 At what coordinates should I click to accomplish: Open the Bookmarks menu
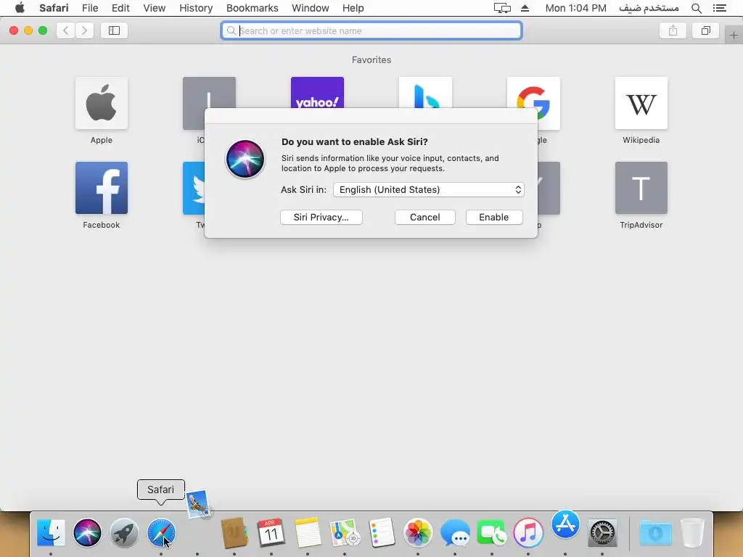coord(252,8)
